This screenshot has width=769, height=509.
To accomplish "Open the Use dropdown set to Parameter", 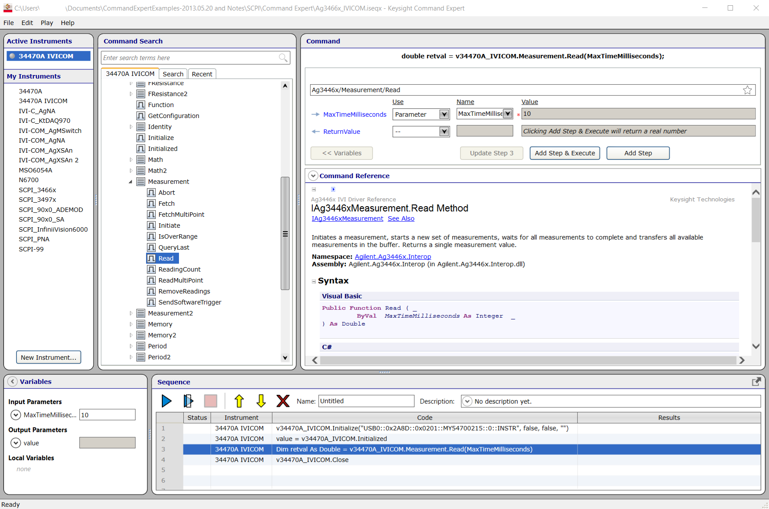I will click(444, 115).
